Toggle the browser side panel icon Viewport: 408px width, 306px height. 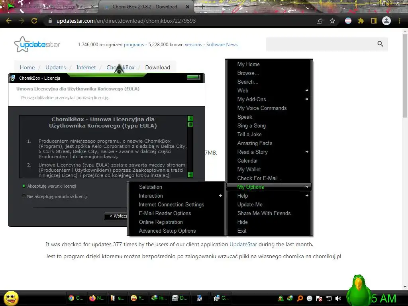point(374,21)
